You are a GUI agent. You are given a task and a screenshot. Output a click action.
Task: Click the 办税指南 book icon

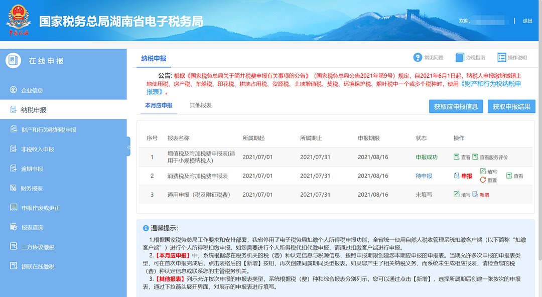coord(460,57)
